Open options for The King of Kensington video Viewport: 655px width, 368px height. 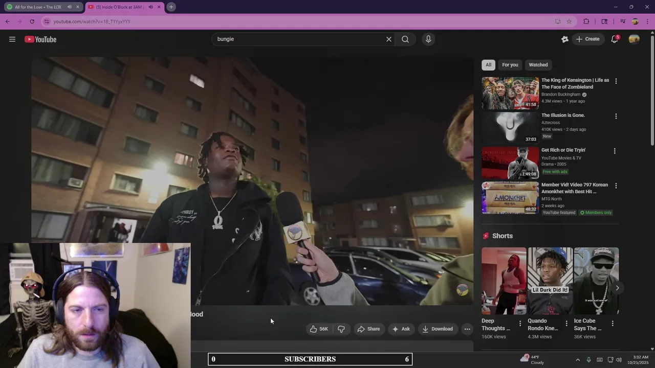(x=616, y=81)
